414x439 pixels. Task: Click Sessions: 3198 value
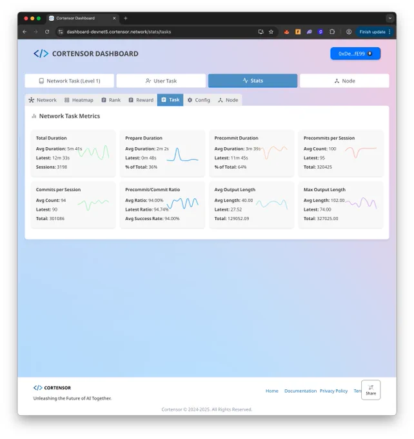[52, 167]
